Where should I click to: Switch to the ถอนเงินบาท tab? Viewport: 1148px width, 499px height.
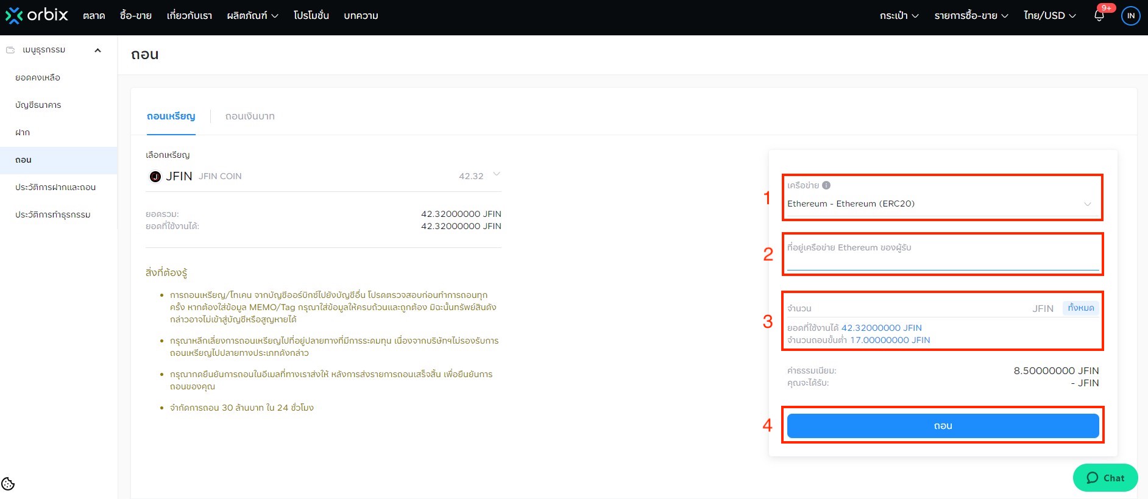point(250,116)
